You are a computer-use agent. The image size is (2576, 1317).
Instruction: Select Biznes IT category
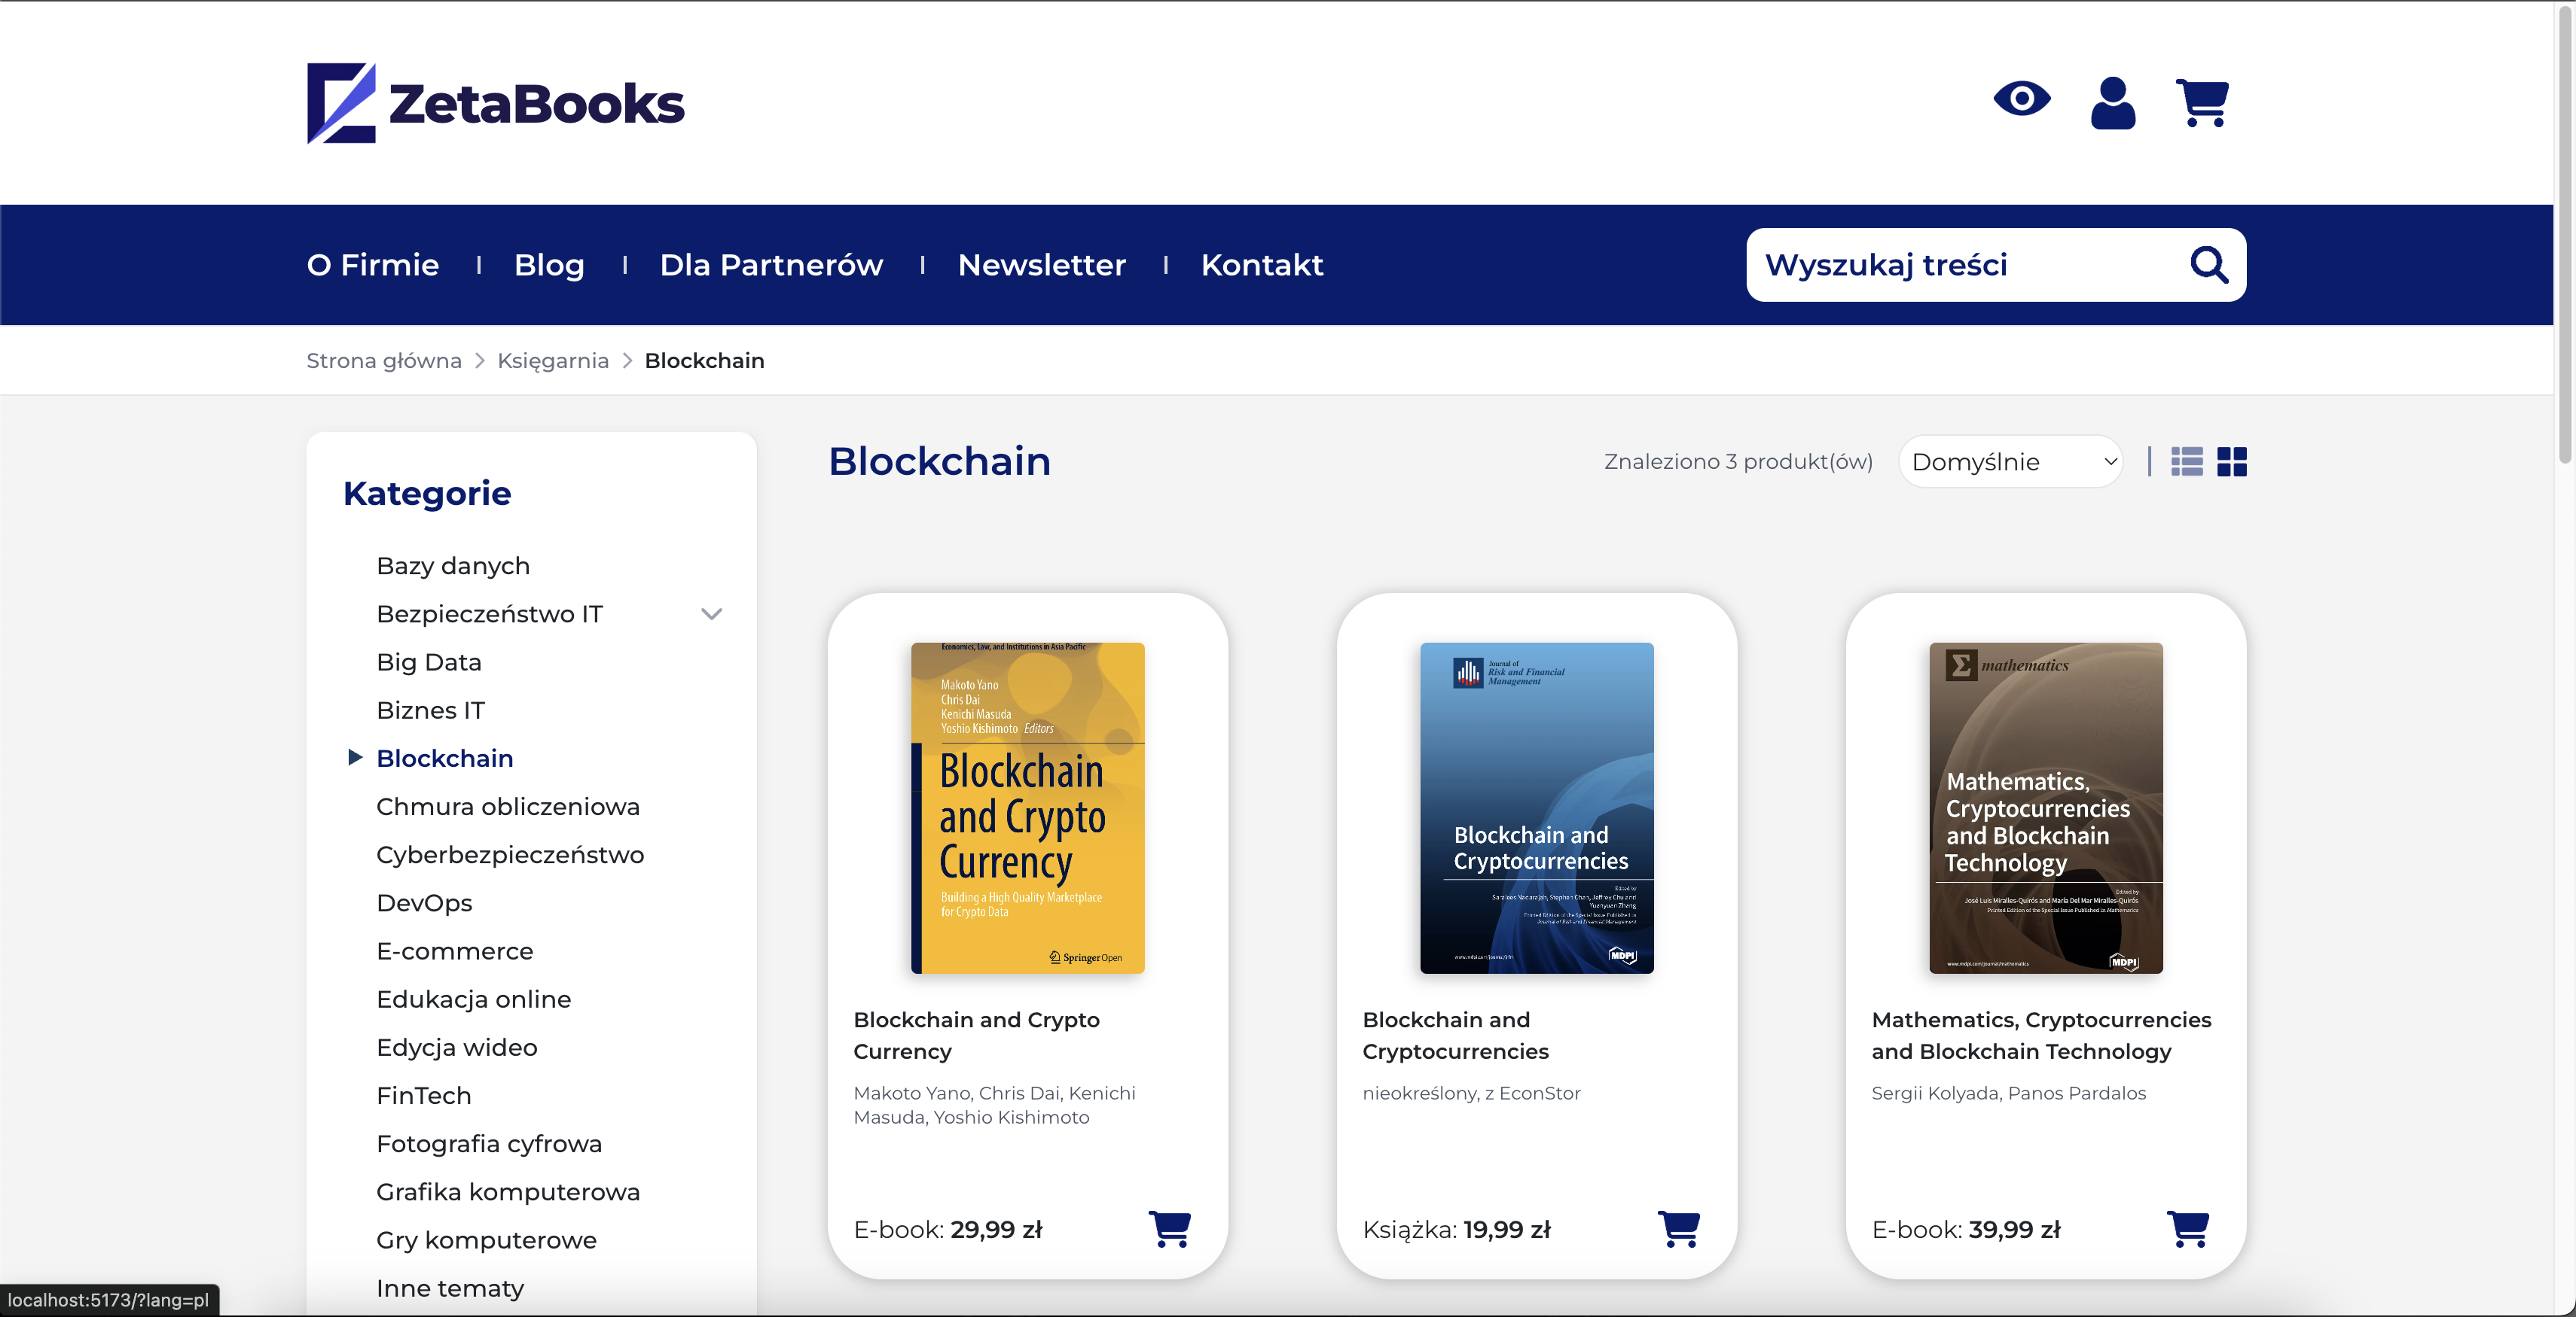(x=430, y=710)
